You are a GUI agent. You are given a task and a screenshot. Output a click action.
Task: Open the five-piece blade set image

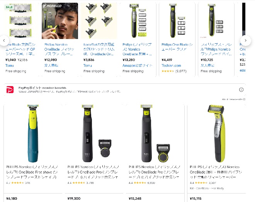point(99,21)
